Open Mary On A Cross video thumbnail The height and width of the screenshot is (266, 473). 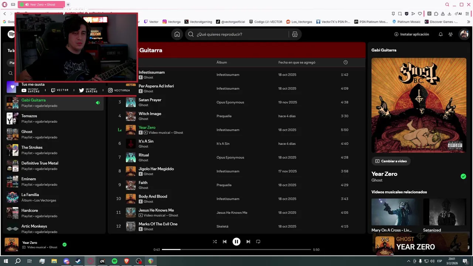pos(395,212)
